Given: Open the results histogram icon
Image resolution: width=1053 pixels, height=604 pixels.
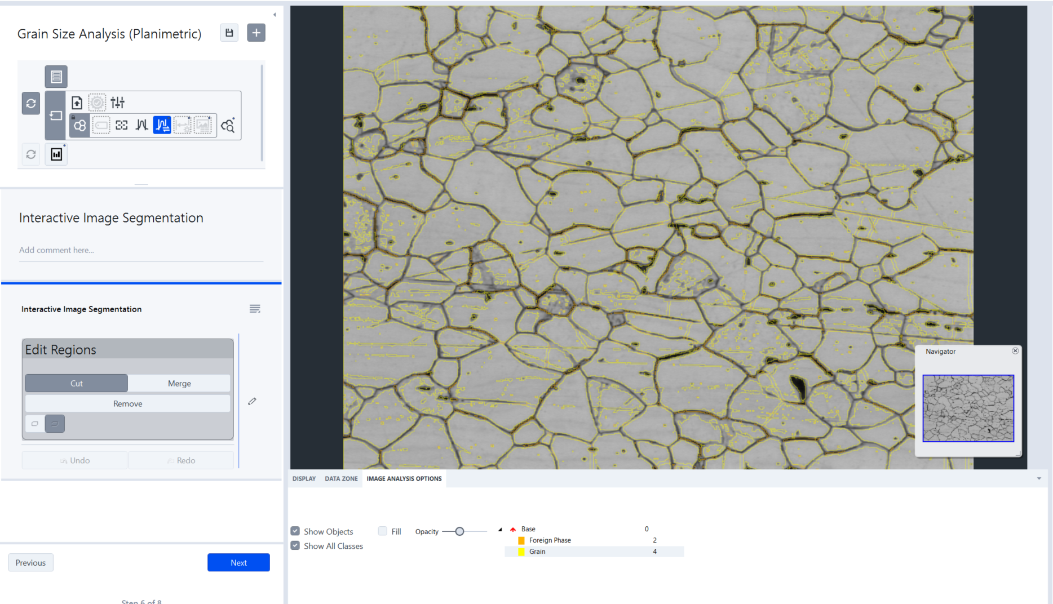Looking at the screenshot, I should click(56, 154).
